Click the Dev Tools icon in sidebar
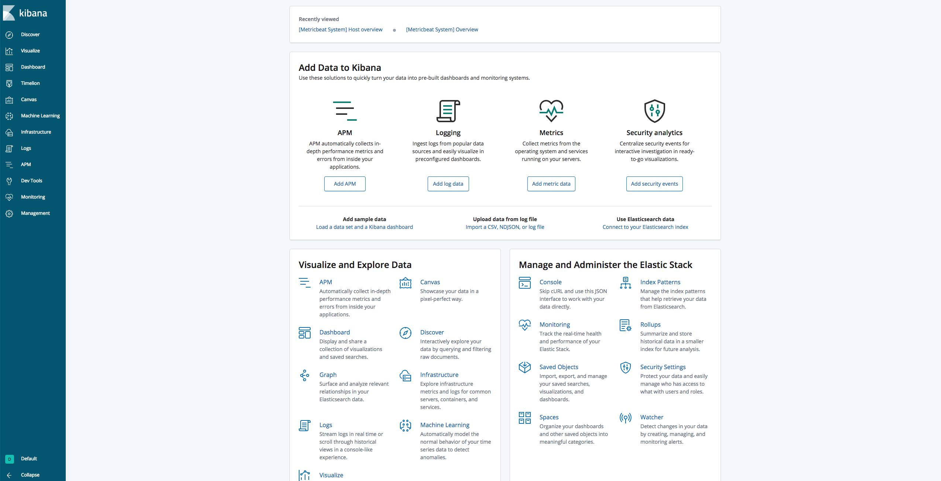941x481 pixels. point(9,181)
